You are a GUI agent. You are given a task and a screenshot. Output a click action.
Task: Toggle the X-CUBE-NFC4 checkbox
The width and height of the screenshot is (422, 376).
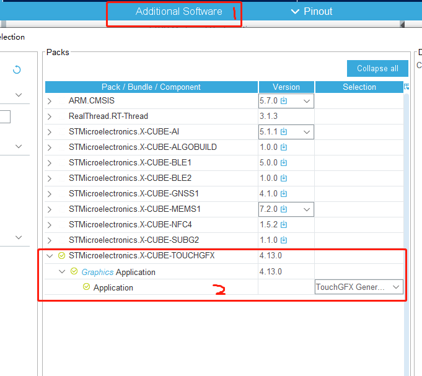(62, 225)
